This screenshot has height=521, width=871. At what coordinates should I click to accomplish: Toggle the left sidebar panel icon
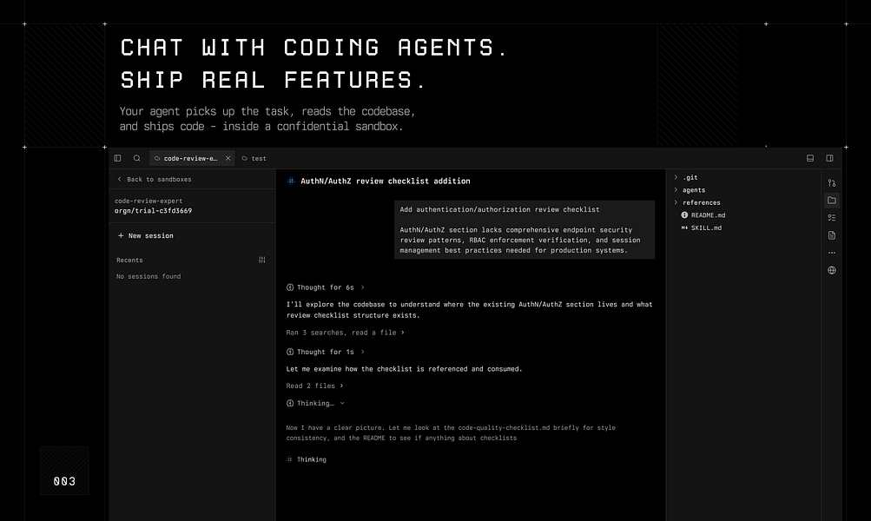tap(117, 158)
